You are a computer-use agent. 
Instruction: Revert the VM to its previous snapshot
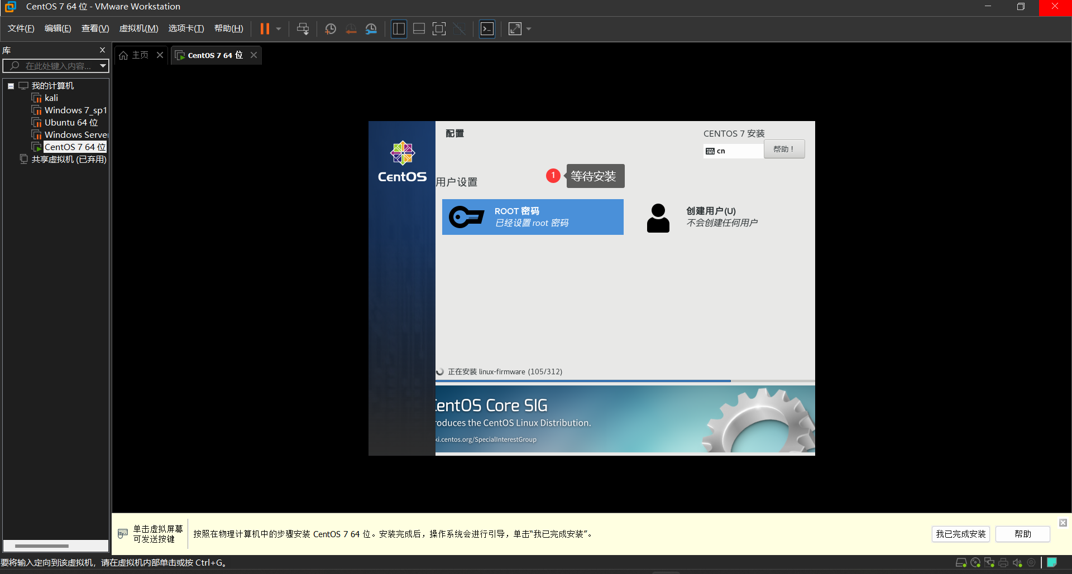click(x=351, y=29)
